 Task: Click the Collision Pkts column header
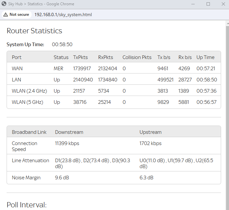[x=137, y=57]
